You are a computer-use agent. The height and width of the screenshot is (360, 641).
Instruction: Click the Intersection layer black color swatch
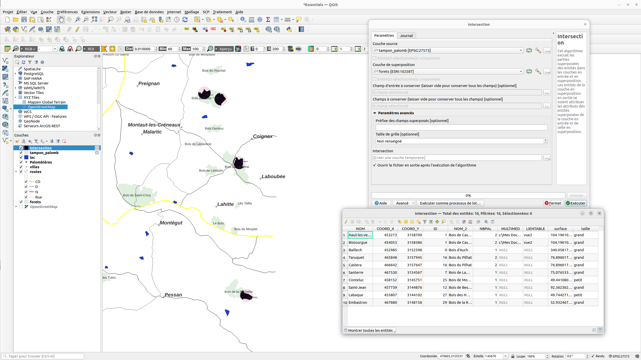26,148
